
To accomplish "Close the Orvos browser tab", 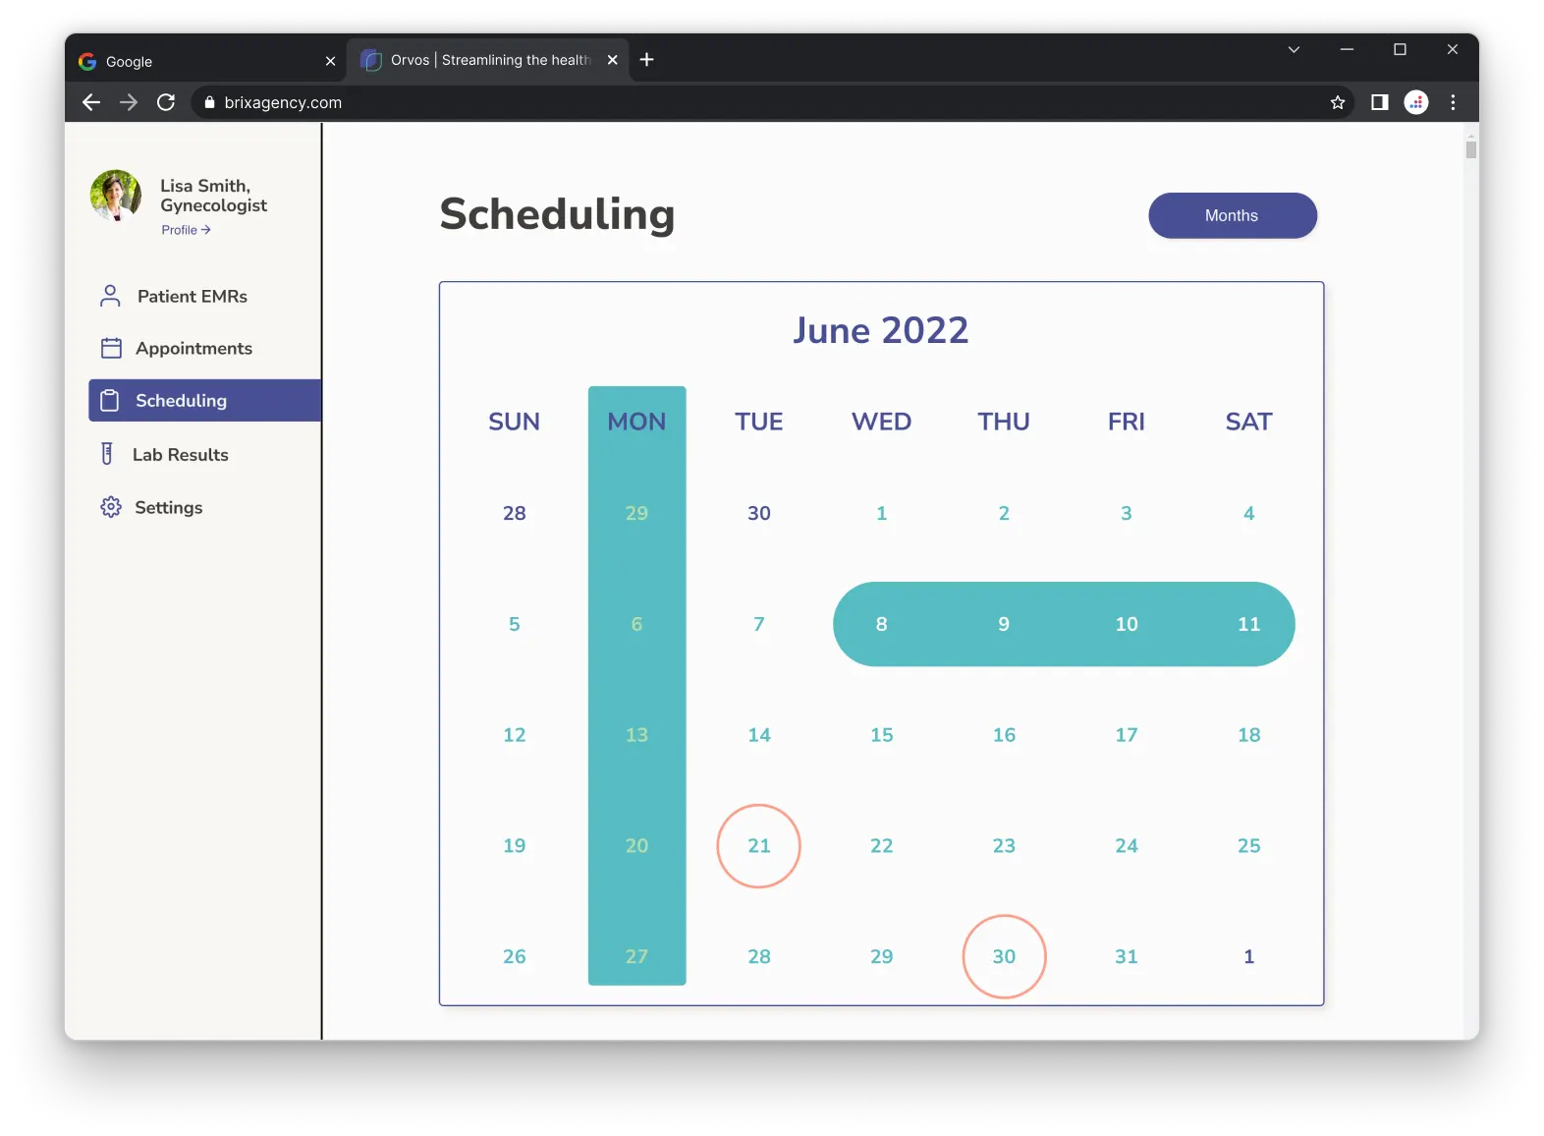I will [x=613, y=60].
